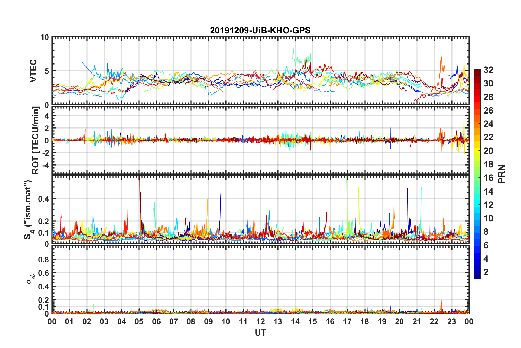
Task: Click the "32" tick label on PRN colorbar
Action: click(x=488, y=70)
